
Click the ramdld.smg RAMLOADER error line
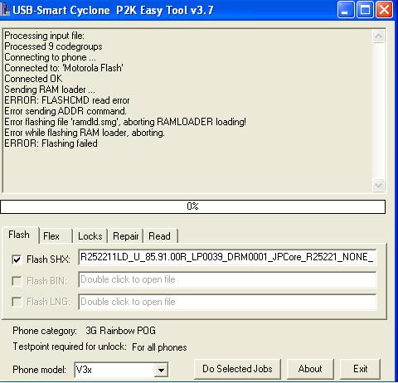(x=125, y=122)
